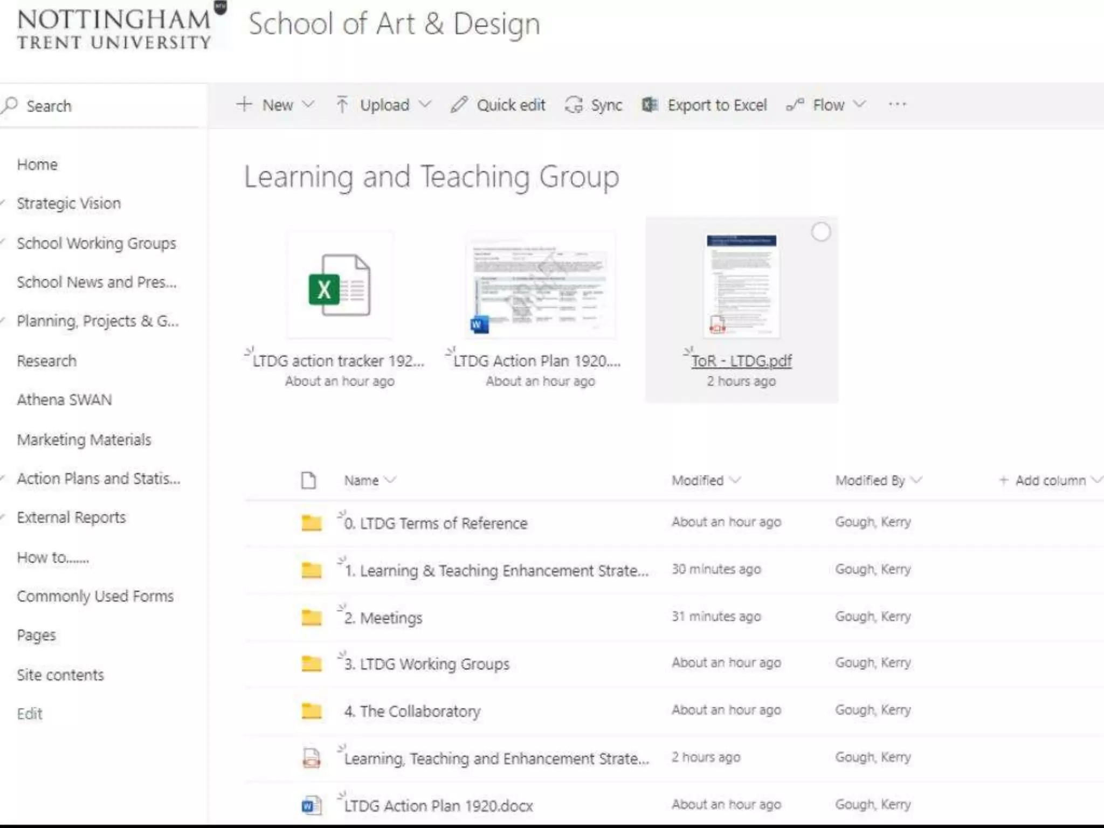1104x828 pixels.
Task: Open LTDG Action Plan 1920 thumbnail preview
Action: click(x=541, y=286)
